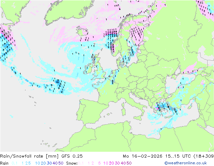Click the snow legend 0.1 value
Viewport: 214px width, 166px height.
coord(81,163)
